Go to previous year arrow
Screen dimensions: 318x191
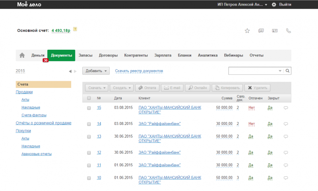70,71
